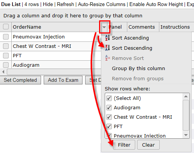The image size is (194, 153).
Task: Toggle the (Select All) filter checkbox
Action: [109, 98]
